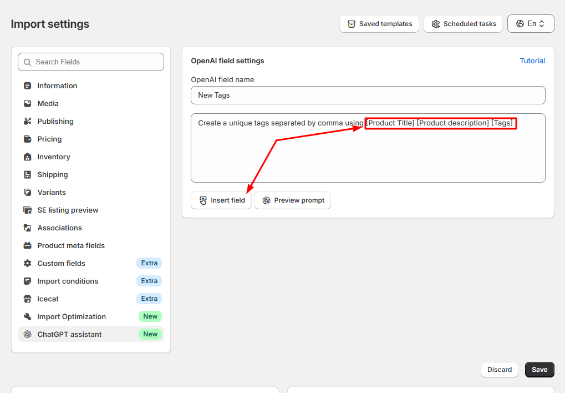The width and height of the screenshot is (565, 393).
Task: Select Custom fields in the sidebar
Action: [x=91, y=263]
